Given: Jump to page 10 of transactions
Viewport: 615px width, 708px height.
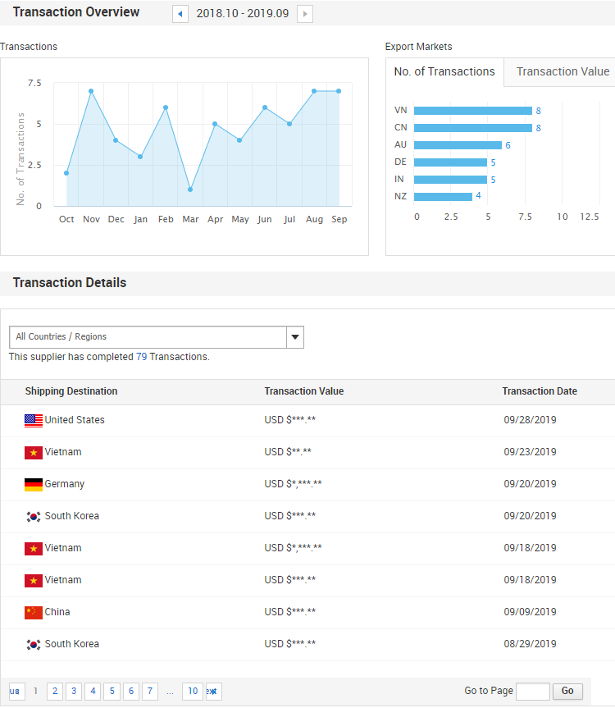Looking at the screenshot, I should point(193,692).
